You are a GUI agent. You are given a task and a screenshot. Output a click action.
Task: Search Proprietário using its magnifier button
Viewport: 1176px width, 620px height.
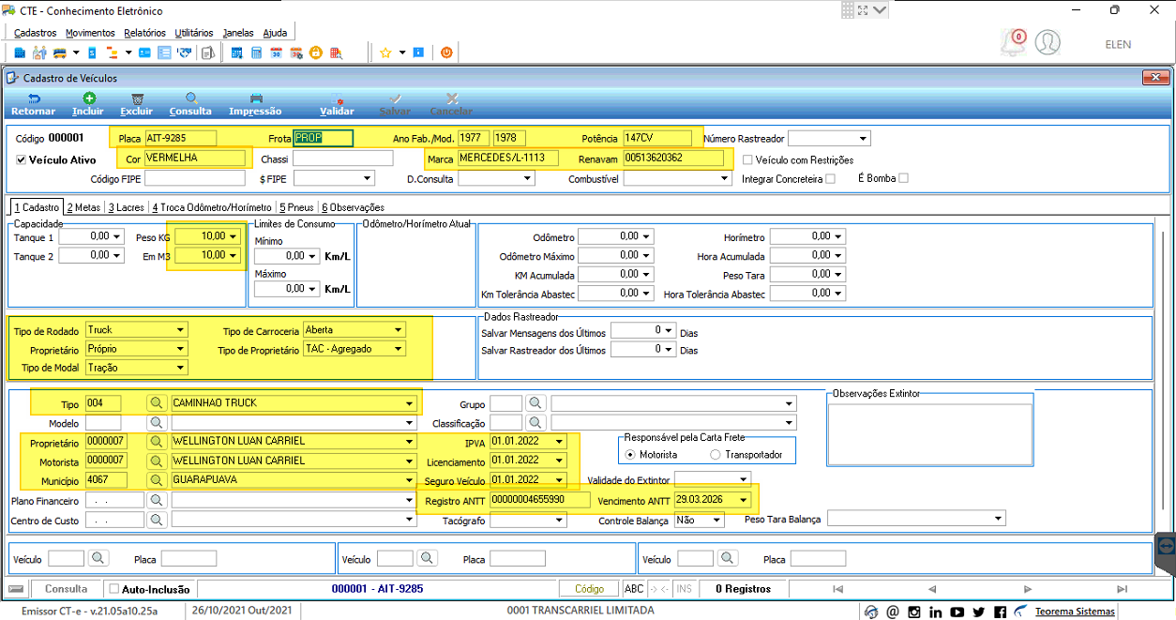point(157,441)
